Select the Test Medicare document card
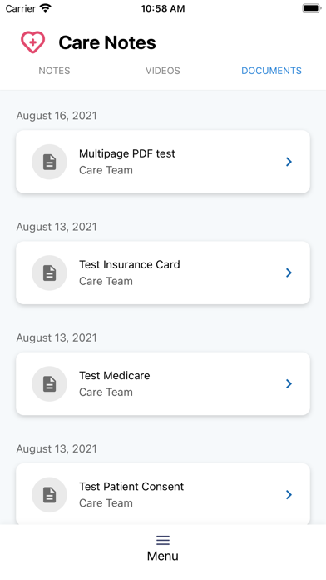The image size is (326, 580). coord(163,383)
